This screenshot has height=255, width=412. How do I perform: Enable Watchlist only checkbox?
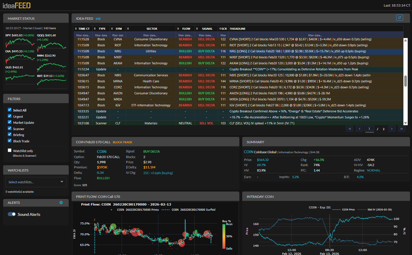(x=10, y=150)
